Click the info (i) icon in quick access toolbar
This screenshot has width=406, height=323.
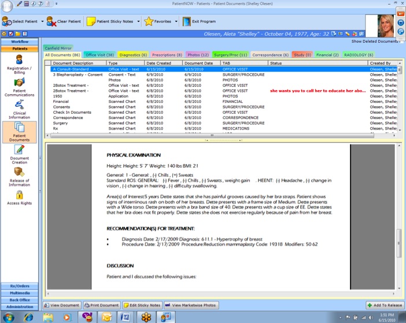click(34, 3)
